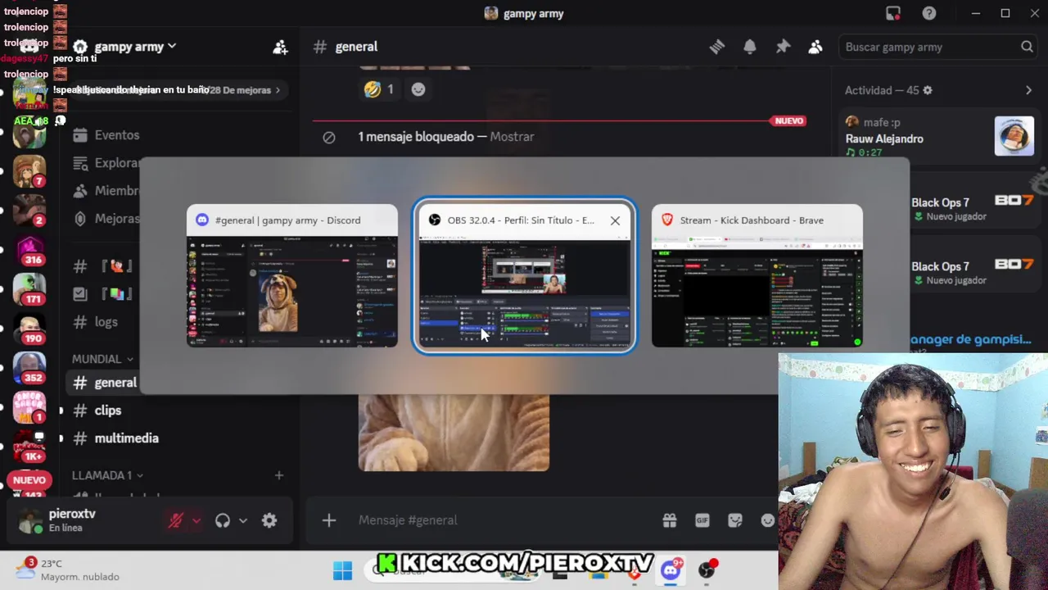Toggle the member list icon
This screenshot has width=1048, height=590.
coord(815,47)
